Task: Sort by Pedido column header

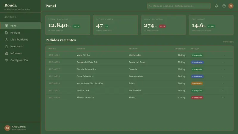Action: coord(52,49)
